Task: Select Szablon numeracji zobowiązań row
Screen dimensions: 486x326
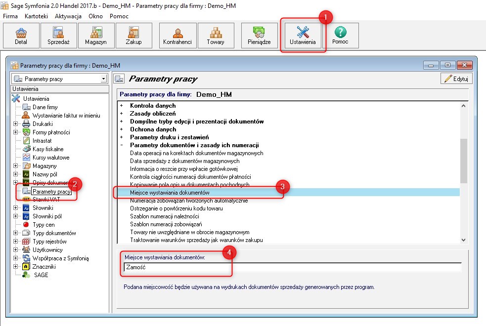Action: (166, 224)
